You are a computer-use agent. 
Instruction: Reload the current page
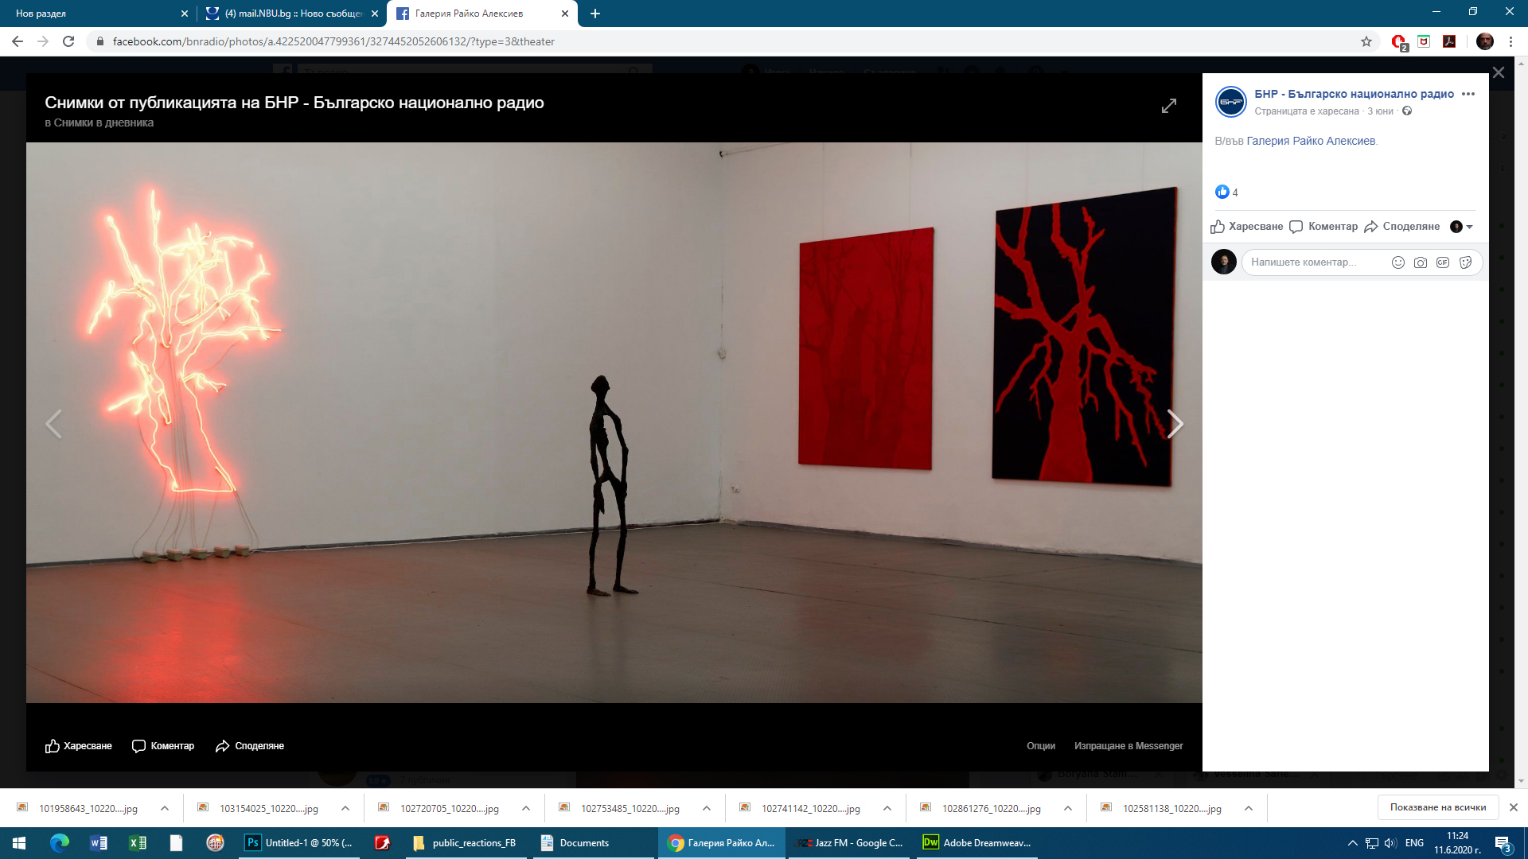click(x=68, y=41)
